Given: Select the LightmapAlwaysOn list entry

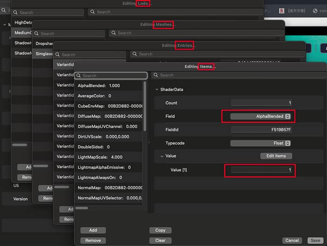Looking at the screenshot, I should pyautogui.click(x=100, y=177).
